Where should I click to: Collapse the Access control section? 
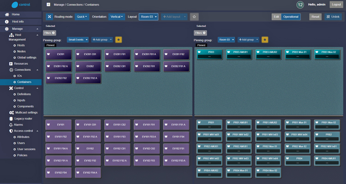click(37, 131)
